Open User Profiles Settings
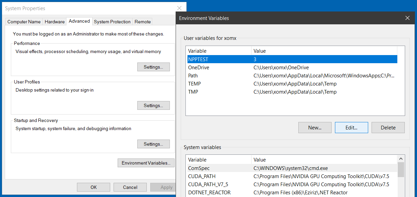The image size is (417, 197). 153,105
